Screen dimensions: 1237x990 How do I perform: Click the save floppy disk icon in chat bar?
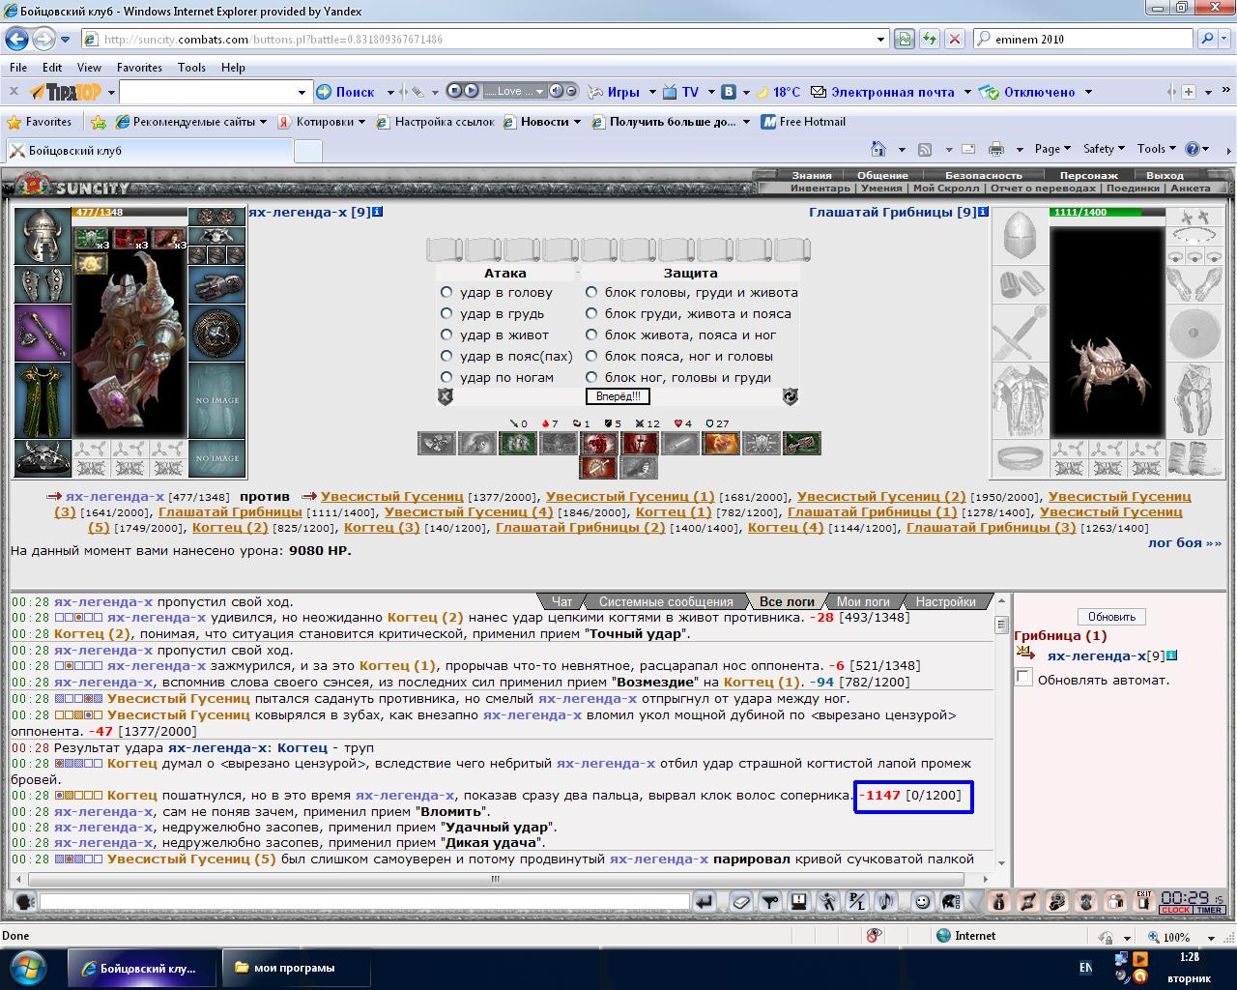click(x=799, y=902)
